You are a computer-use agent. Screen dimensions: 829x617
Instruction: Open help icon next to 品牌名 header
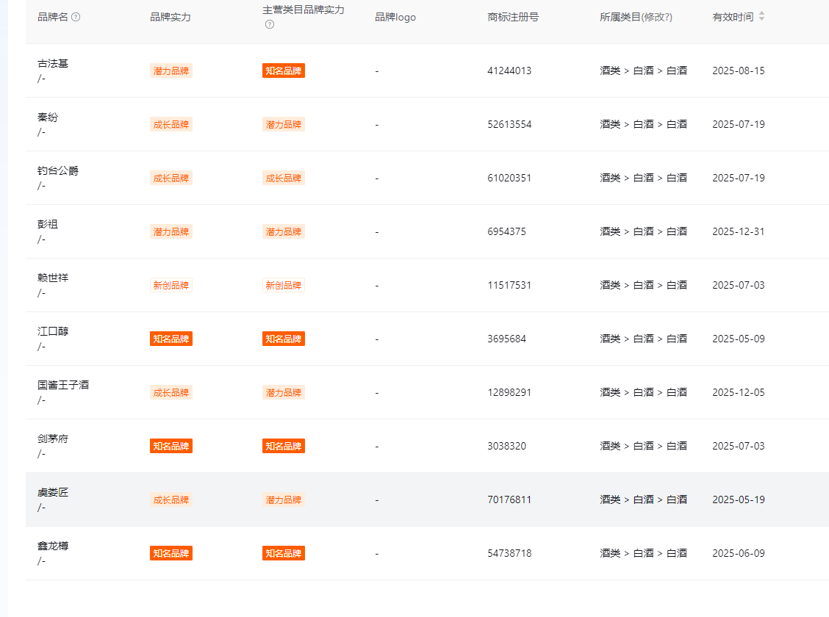pos(76,17)
